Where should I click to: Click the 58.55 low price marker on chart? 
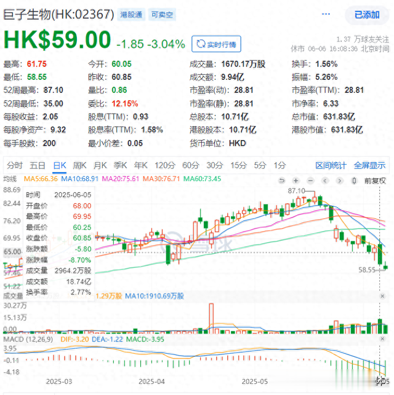pos(367,270)
